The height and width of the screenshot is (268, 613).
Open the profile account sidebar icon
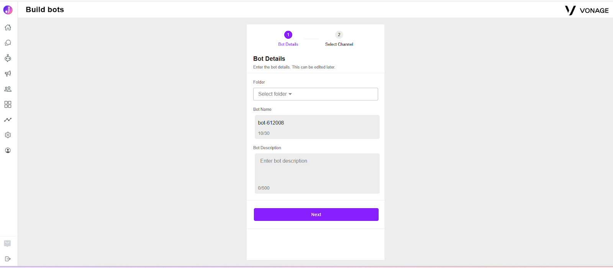[8, 150]
